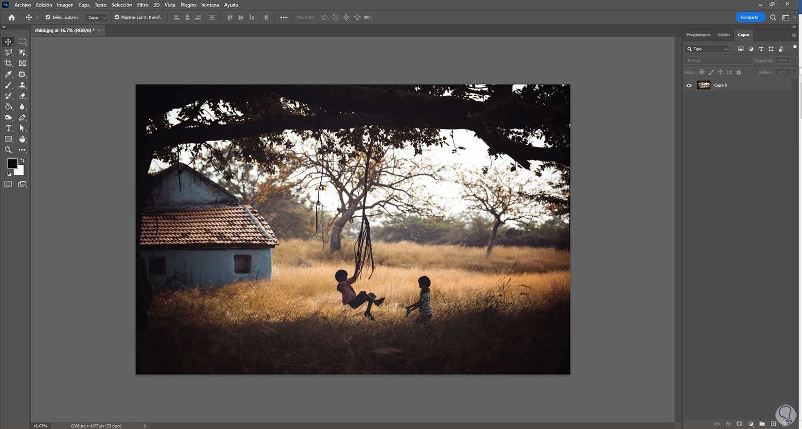The image size is (802, 429).
Task: Select the Pen tool
Action: tap(22, 118)
